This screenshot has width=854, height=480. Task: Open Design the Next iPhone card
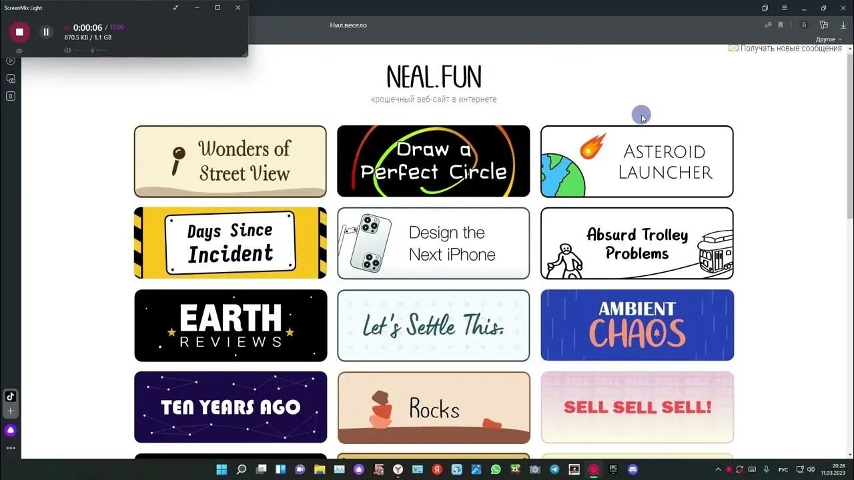coord(434,243)
